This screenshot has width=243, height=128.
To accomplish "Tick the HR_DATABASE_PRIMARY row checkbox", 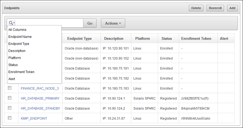I will [x=10, y=98].
